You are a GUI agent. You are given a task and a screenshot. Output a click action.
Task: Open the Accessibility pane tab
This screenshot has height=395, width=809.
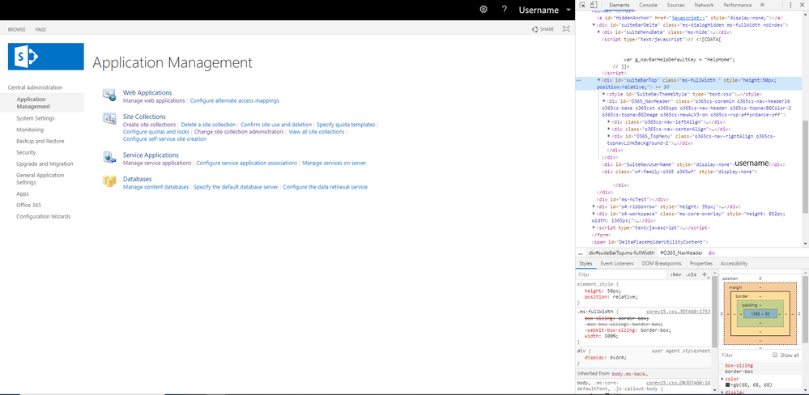(x=734, y=264)
